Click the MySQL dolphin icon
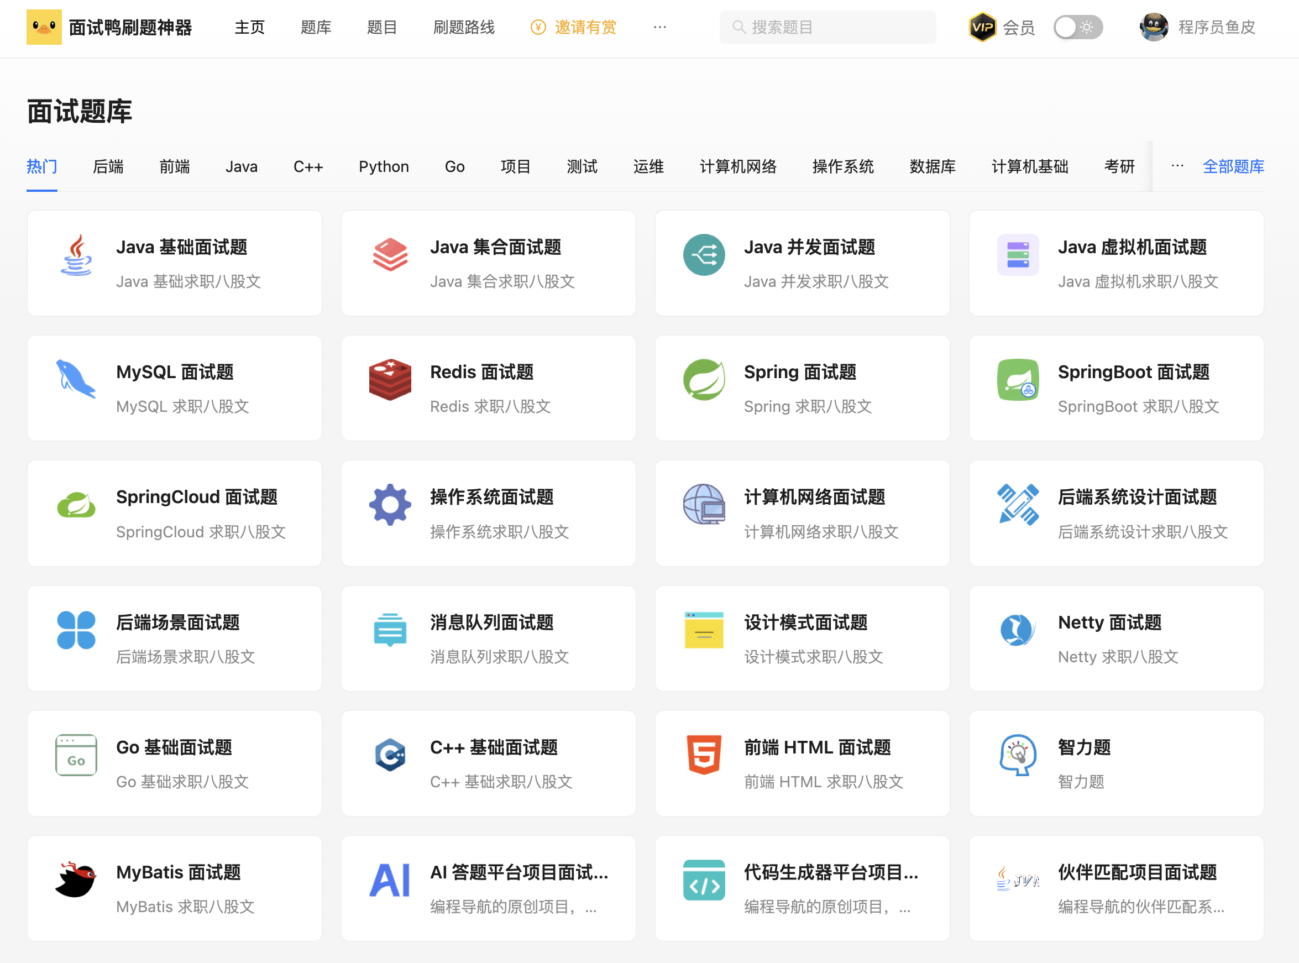 point(76,379)
